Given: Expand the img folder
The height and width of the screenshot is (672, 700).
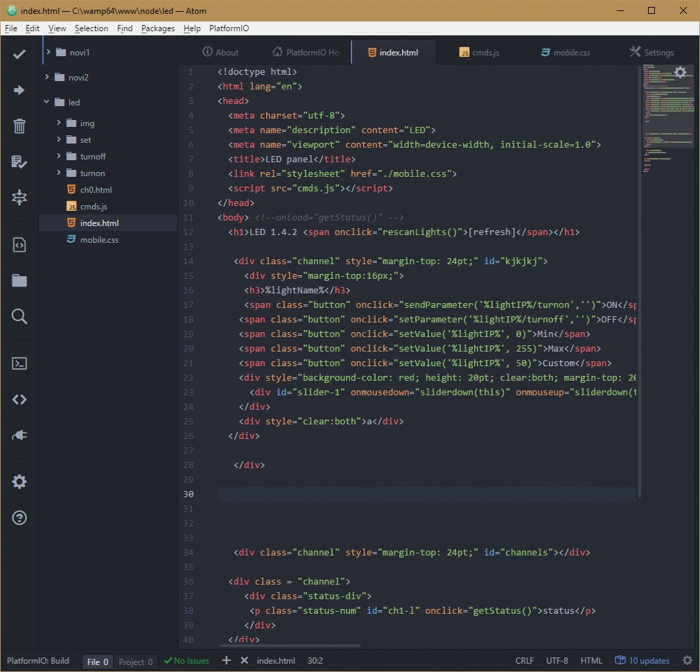Looking at the screenshot, I should point(58,123).
